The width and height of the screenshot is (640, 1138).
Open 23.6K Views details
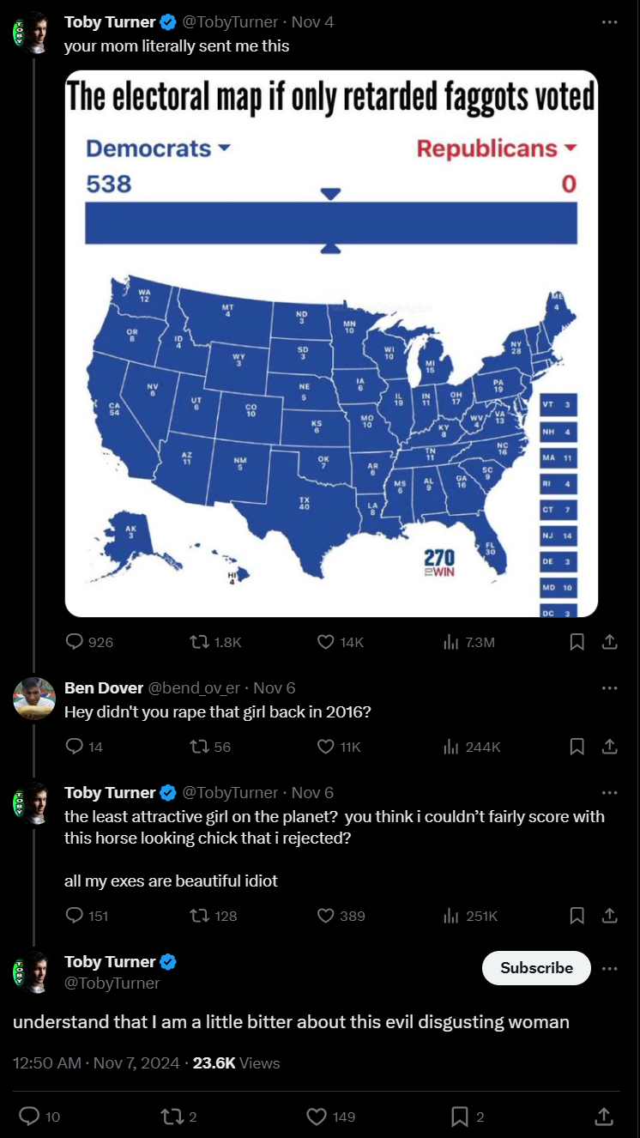click(237, 1063)
